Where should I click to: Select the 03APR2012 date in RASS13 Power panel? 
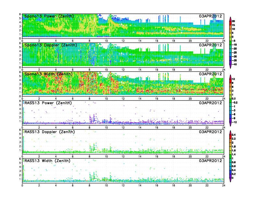(x=210, y=103)
